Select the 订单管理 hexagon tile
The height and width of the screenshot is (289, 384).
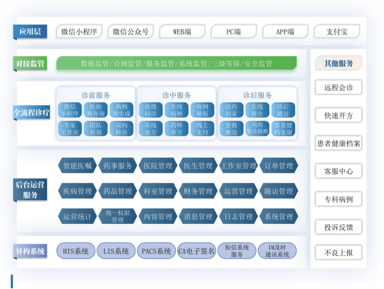coord(279,166)
